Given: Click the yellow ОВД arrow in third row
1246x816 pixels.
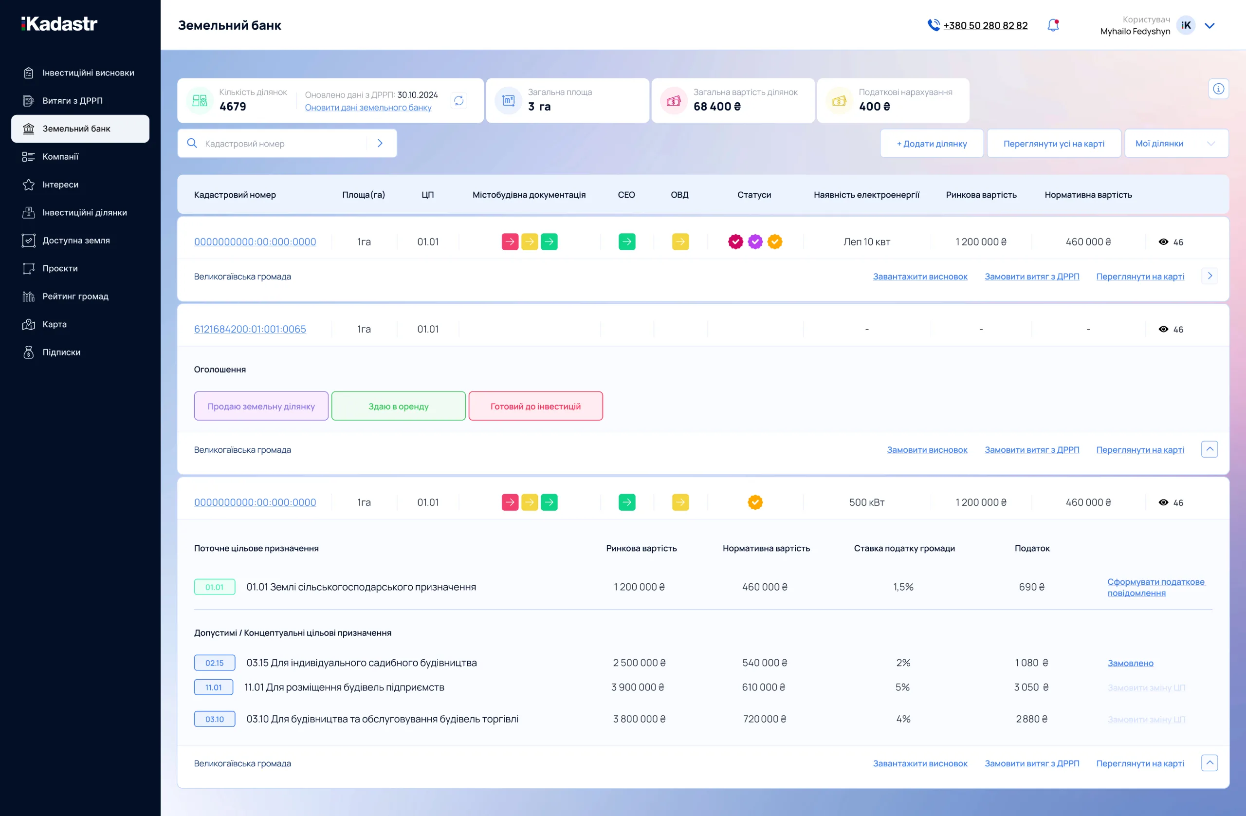Looking at the screenshot, I should point(680,502).
